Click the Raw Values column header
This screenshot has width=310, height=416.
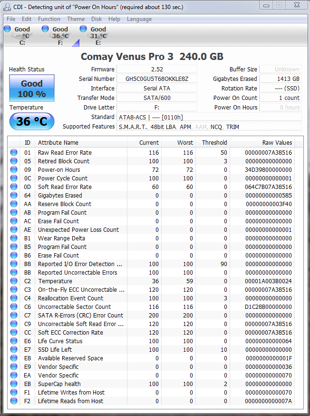[277, 143]
